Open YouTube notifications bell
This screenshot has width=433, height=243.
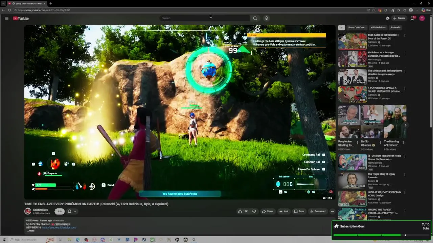click(x=412, y=18)
